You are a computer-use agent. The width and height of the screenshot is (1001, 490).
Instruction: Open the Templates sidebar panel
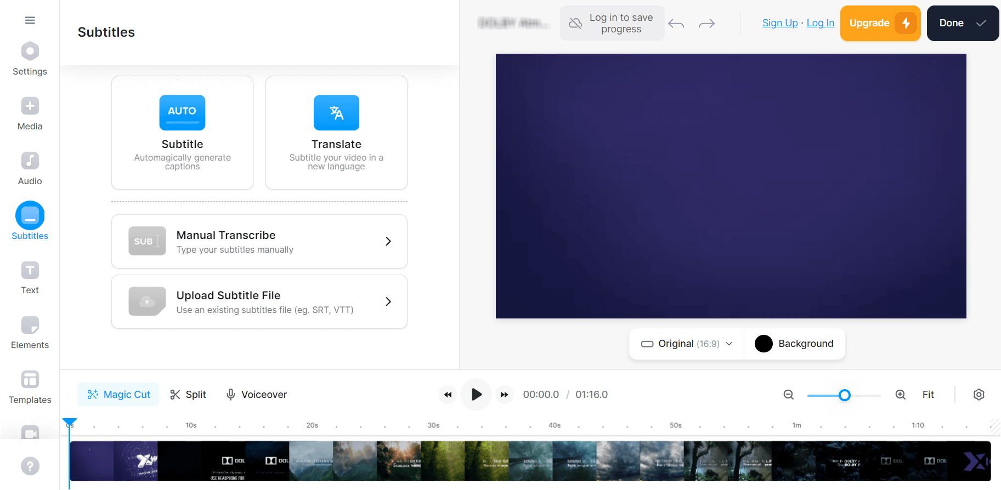click(x=30, y=388)
